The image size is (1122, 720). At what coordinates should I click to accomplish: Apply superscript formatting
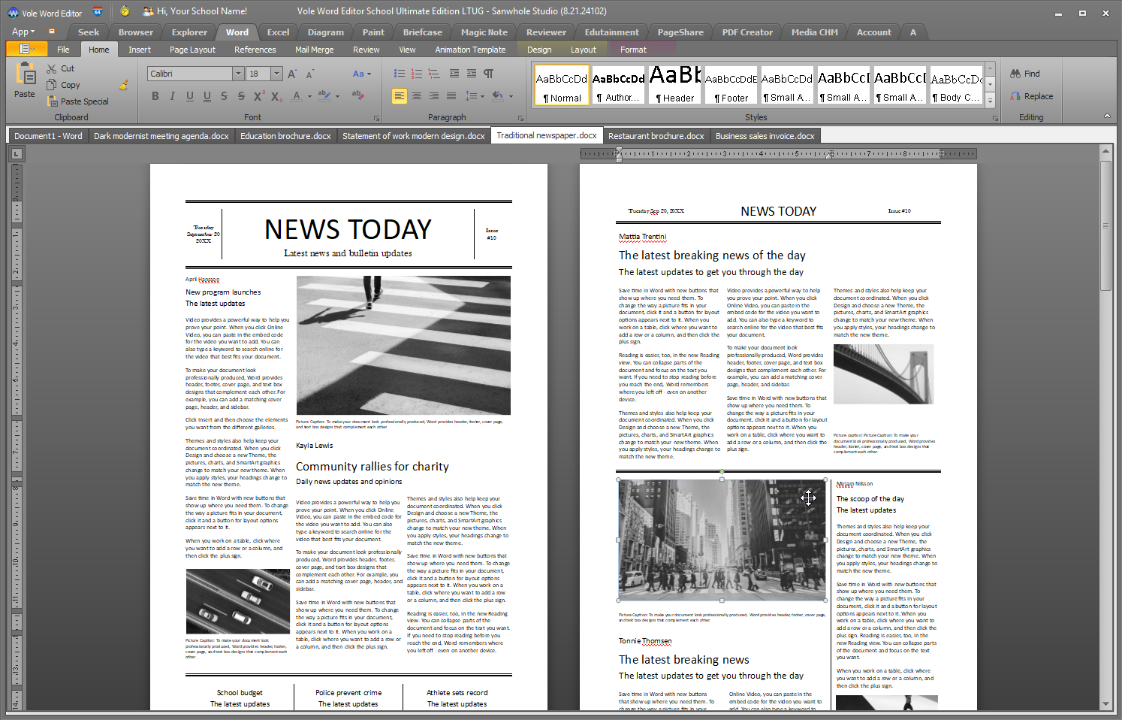coord(259,96)
